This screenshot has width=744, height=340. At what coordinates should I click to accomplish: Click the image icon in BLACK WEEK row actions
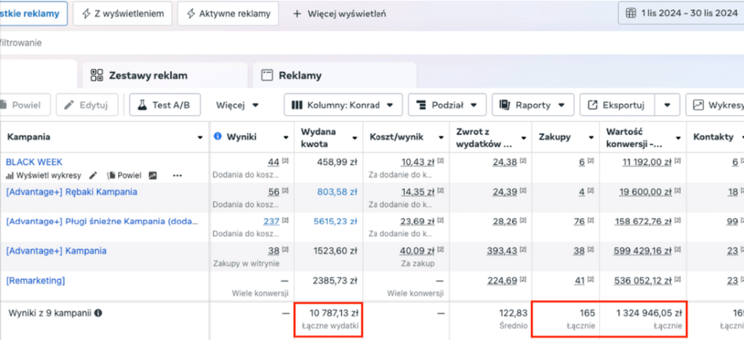click(x=153, y=175)
